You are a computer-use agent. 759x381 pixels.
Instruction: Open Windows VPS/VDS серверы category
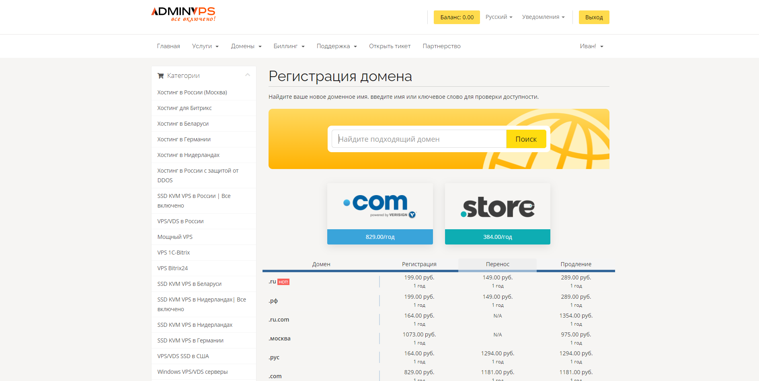pos(204,372)
